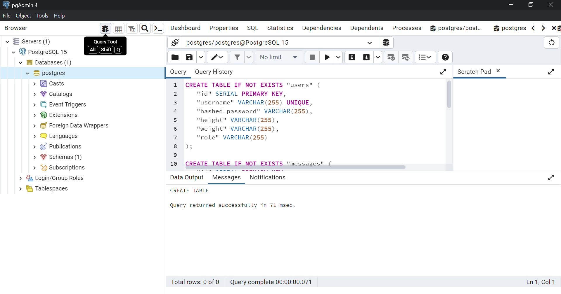Collapse the Databases (1) tree node
561x294 pixels.
click(20, 63)
